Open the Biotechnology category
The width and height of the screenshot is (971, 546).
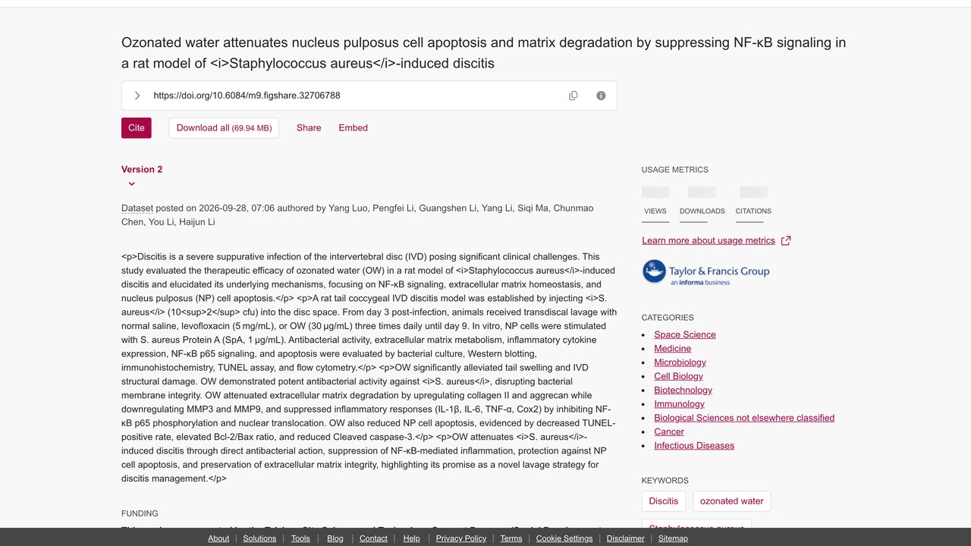coord(683,390)
